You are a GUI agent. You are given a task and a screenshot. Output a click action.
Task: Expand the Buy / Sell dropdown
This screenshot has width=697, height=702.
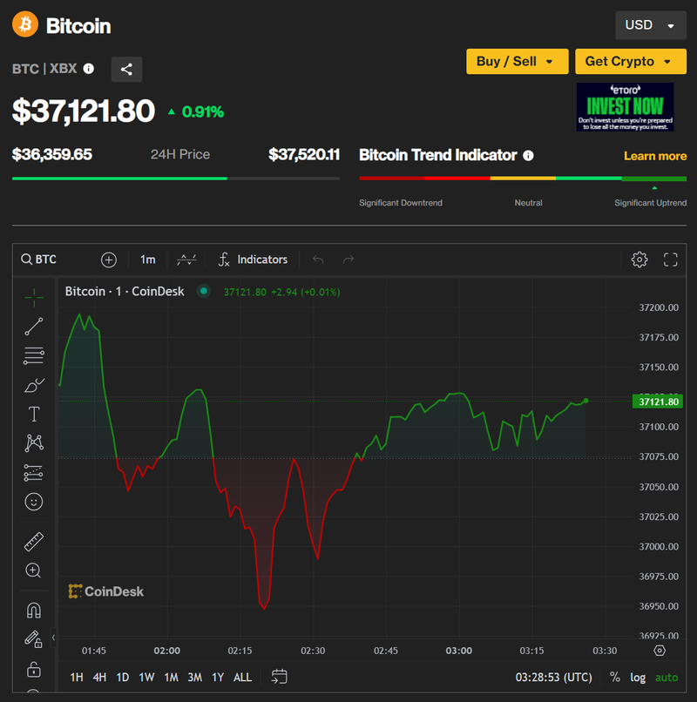pyautogui.click(x=517, y=61)
